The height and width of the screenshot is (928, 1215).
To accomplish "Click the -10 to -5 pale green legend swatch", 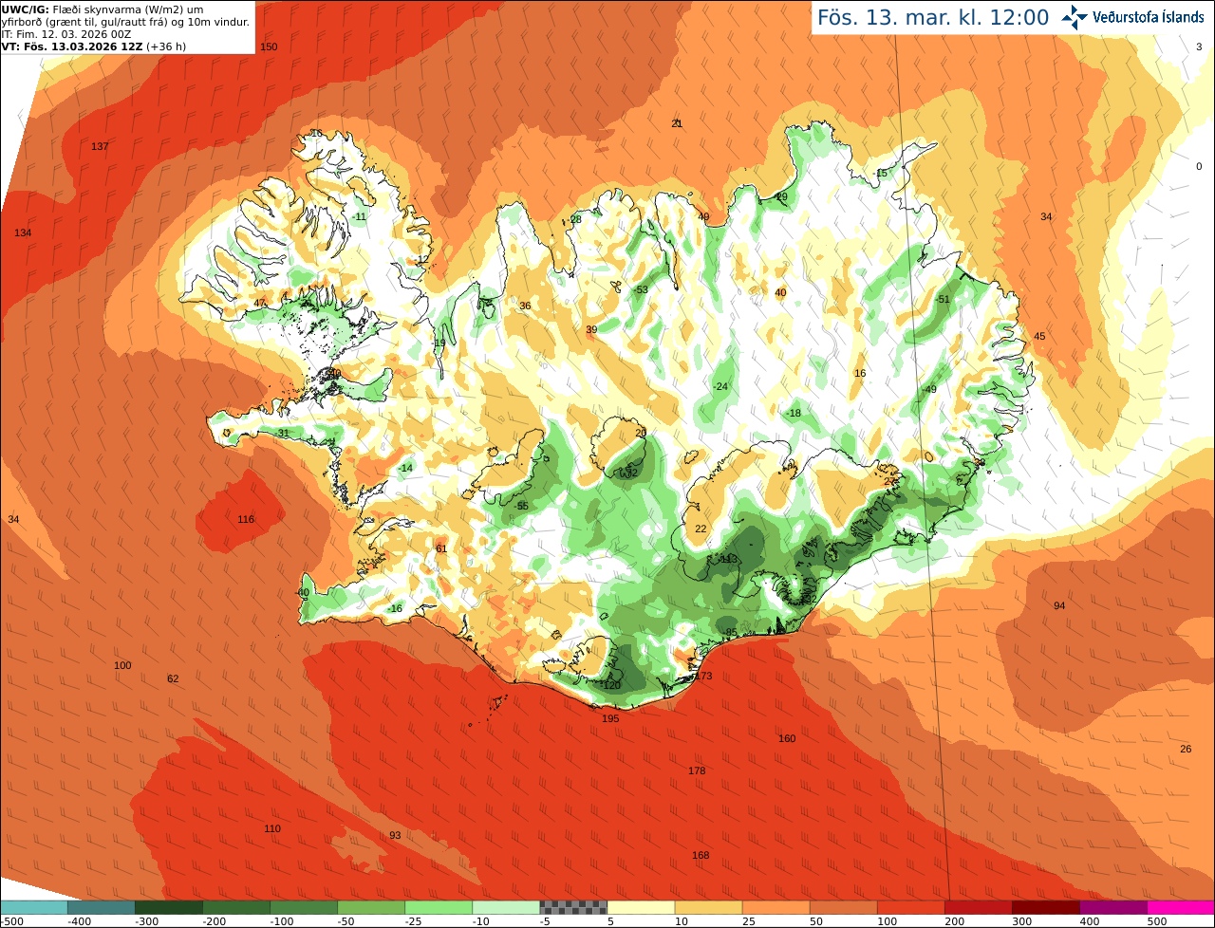I will point(505,906).
